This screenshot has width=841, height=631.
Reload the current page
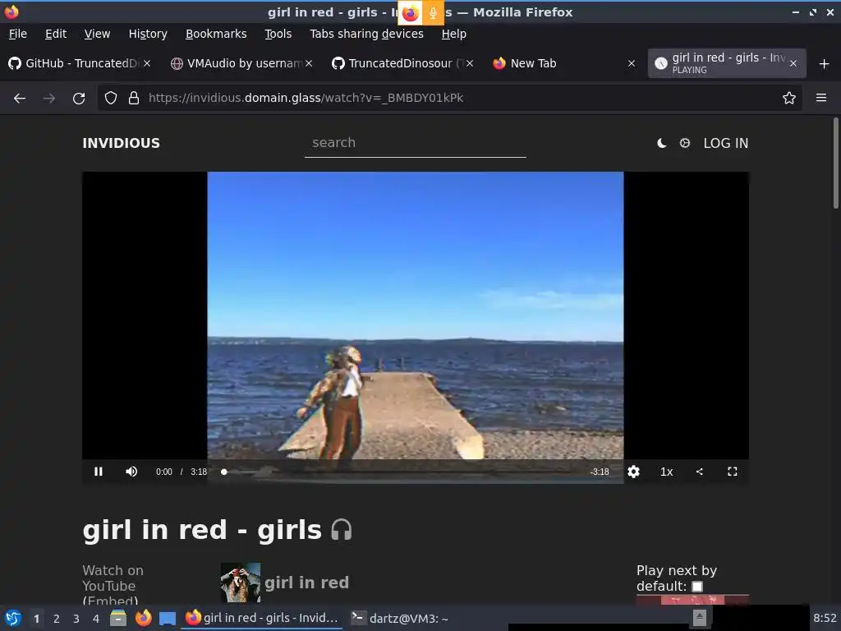click(79, 99)
